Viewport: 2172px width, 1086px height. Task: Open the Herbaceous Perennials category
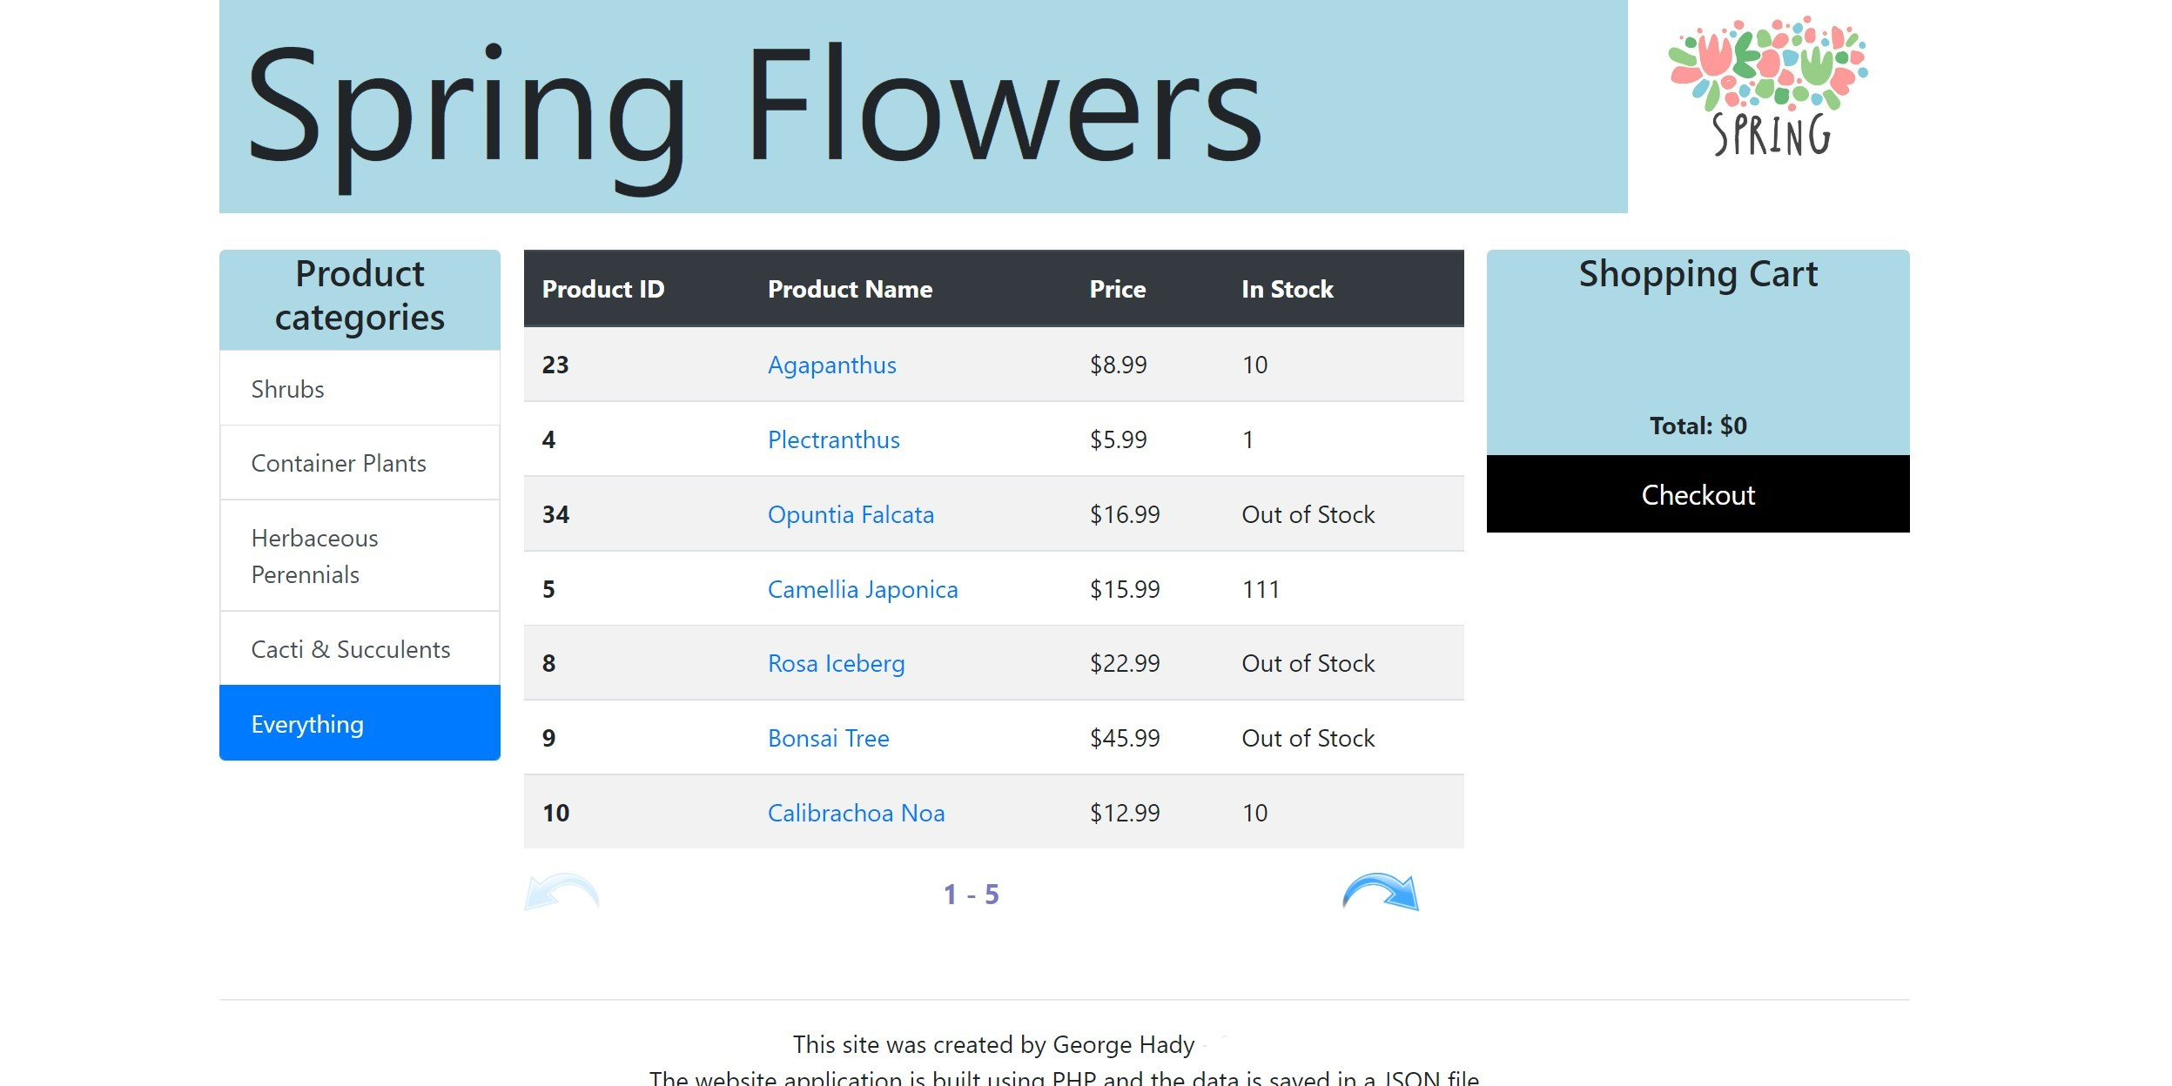[x=360, y=556]
